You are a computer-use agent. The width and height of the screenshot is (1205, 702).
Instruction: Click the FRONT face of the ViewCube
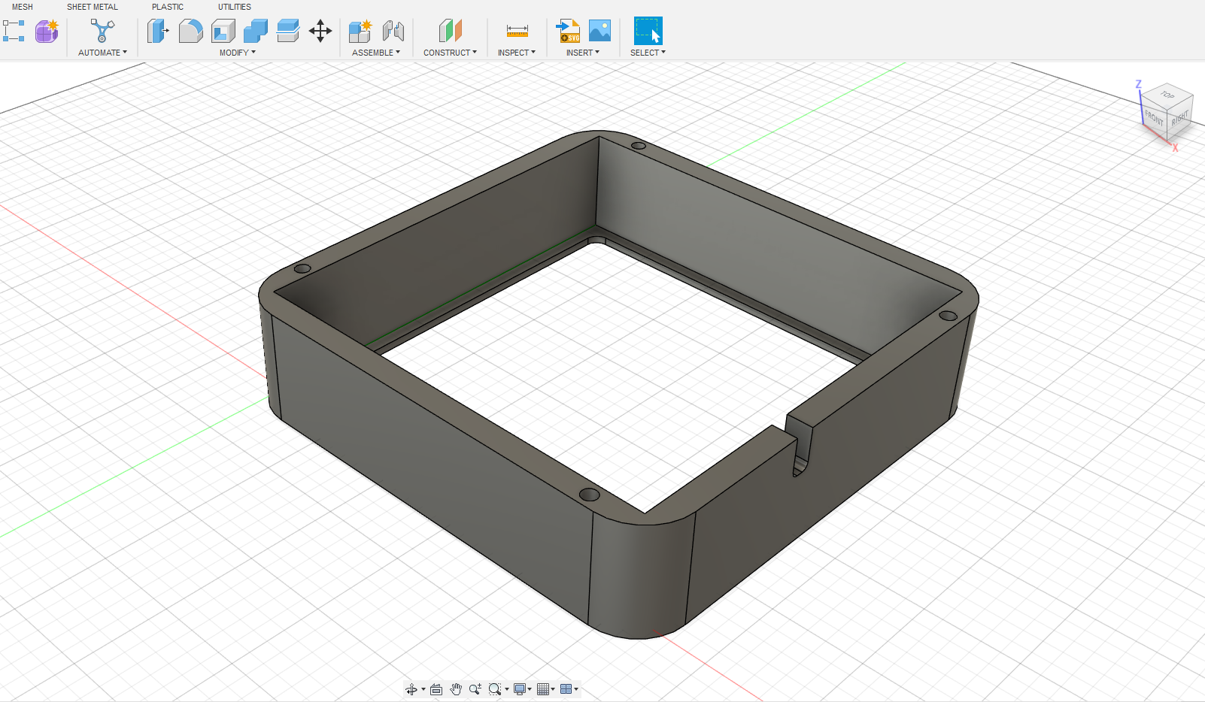(1155, 117)
